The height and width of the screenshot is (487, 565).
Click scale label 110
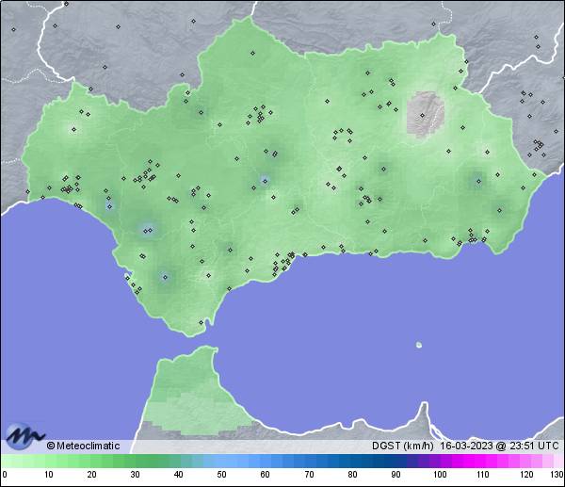pyautogui.click(x=483, y=475)
